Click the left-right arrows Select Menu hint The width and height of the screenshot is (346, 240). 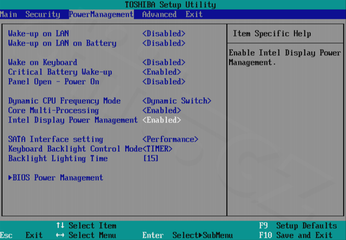pos(86,235)
